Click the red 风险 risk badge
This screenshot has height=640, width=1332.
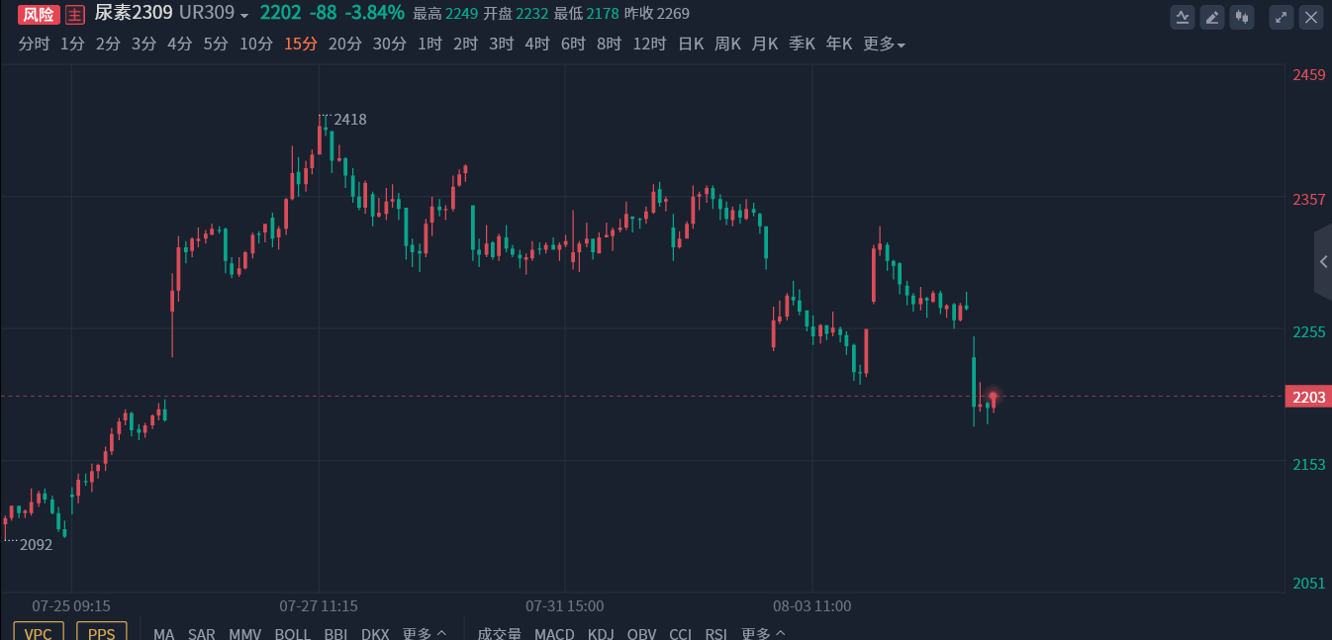pos(39,14)
